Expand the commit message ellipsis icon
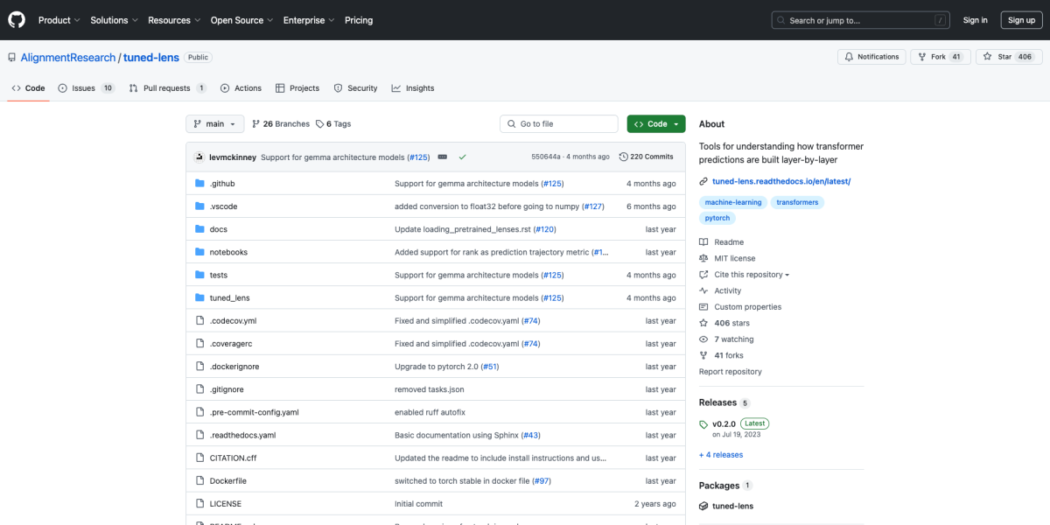Screen dimensions: 1050x525 point(442,157)
